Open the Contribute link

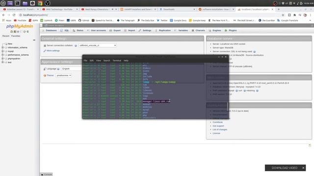coord(217,122)
